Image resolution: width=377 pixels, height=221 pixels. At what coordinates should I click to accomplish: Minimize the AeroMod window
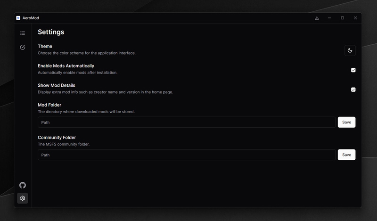(329, 18)
